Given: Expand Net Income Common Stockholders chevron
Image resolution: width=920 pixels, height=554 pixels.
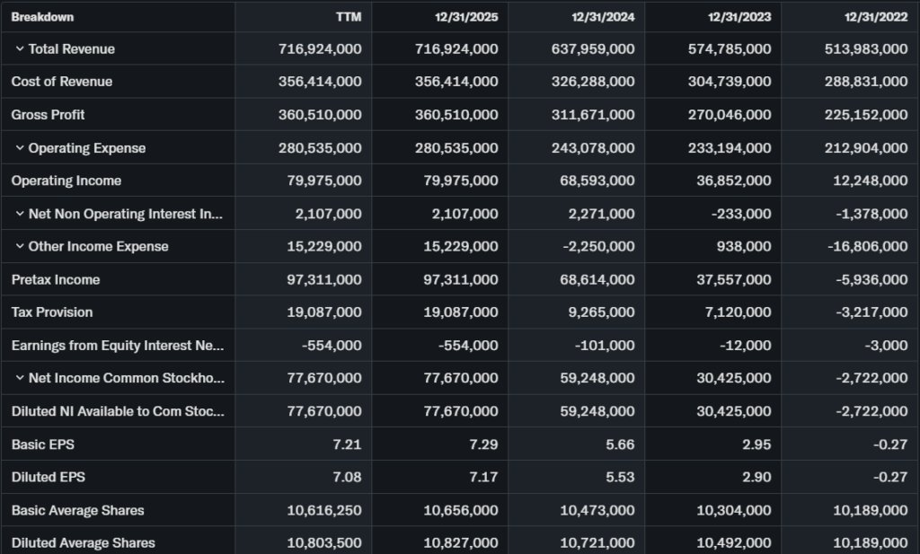Looking at the screenshot, I should tap(19, 379).
